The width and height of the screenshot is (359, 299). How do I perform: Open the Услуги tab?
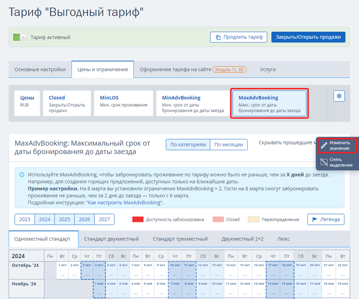(268, 69)
